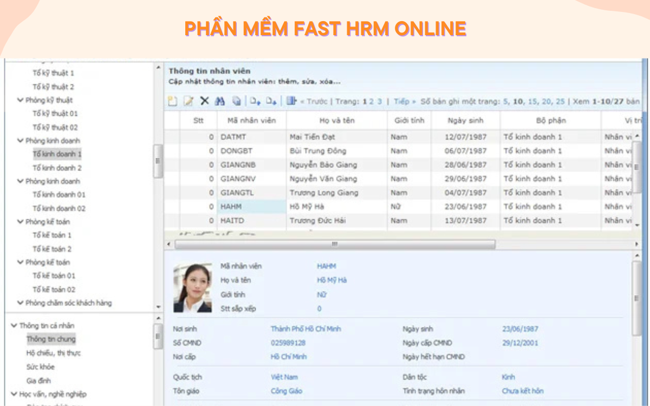Select Tổ kinh doanh 2 in tree
This screenshot has width=650, height=406.
click(57, 168)
